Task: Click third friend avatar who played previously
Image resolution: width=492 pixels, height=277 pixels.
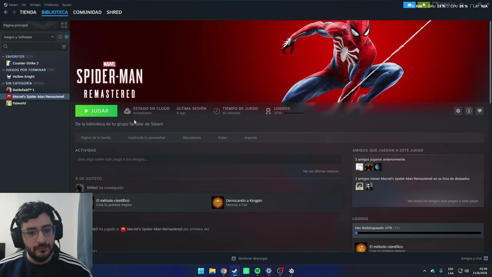Action: pyautogui.click(x=378, y=167)
